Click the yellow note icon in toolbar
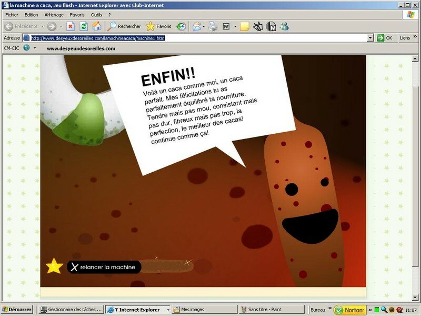 244,26
